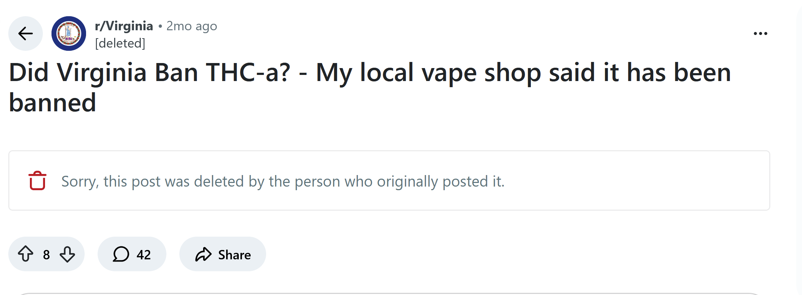Click the word "banned" on the title's second line
The width and height of the screenshot is (802, 295).
tap(53, 103)
